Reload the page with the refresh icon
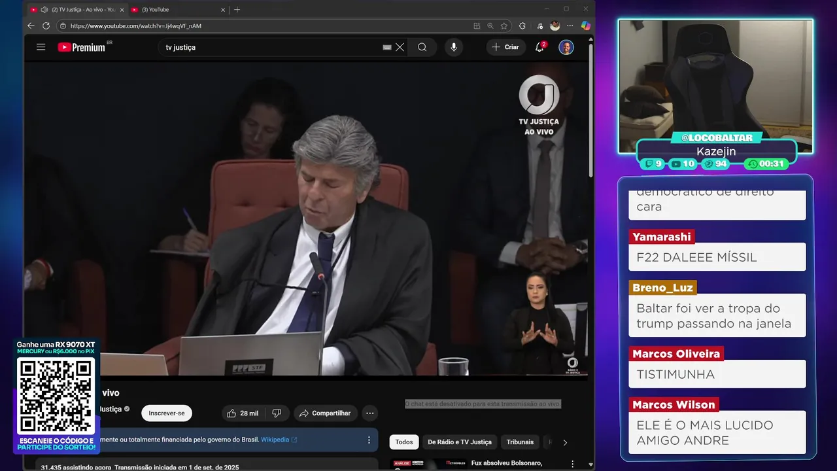The width and height of the screenshot is (837, 471). click(x=46, y=26)
